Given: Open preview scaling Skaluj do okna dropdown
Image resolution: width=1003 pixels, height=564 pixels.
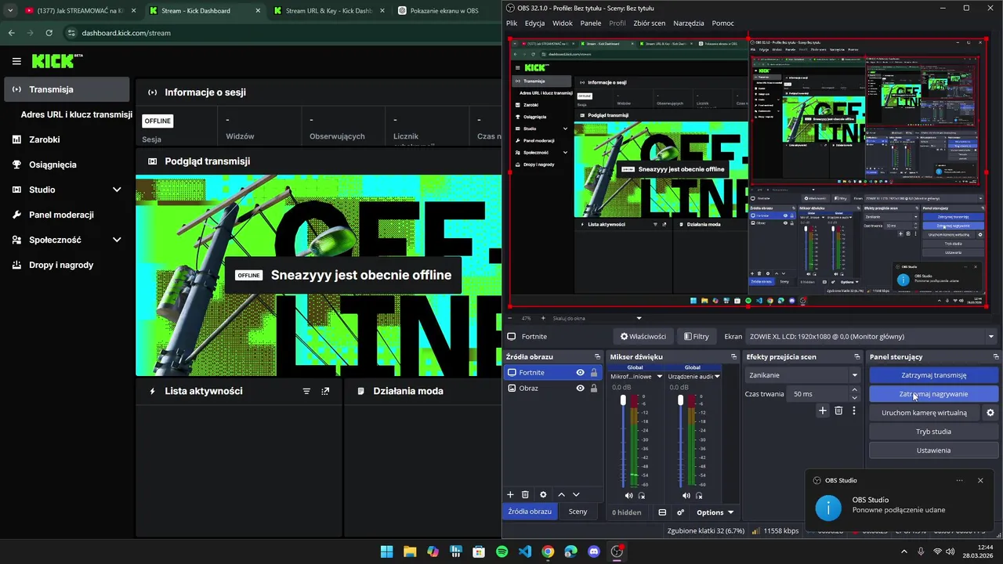Looking at the screenshot, I should point(597,318).
